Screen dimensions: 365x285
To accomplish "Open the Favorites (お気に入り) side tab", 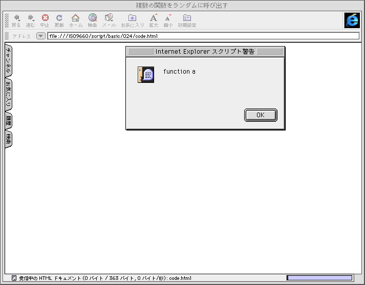I will click(x=8, y=96).
